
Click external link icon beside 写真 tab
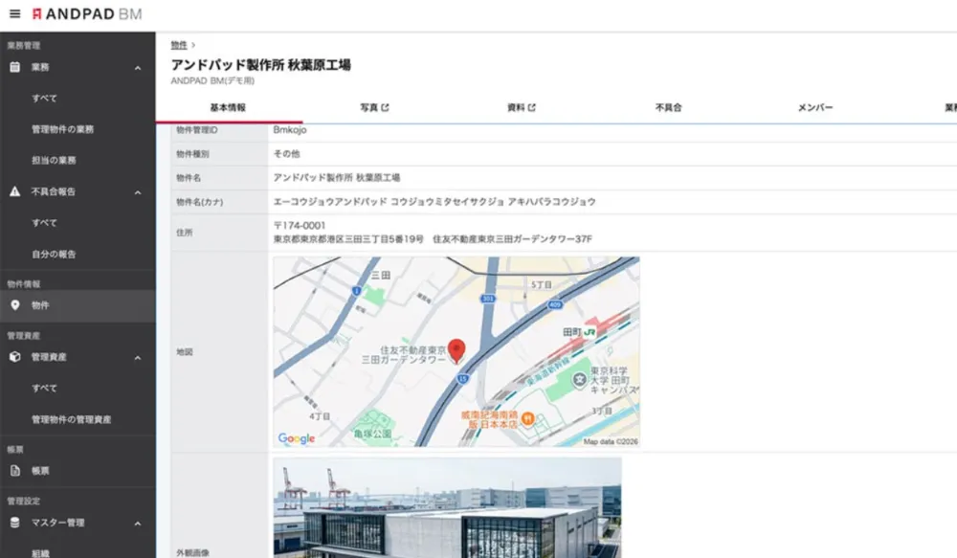[x=385, y=107]
